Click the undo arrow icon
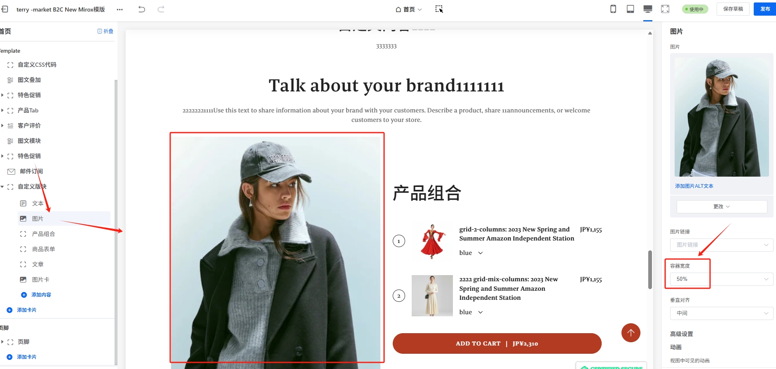 click(x=142, y=9)
